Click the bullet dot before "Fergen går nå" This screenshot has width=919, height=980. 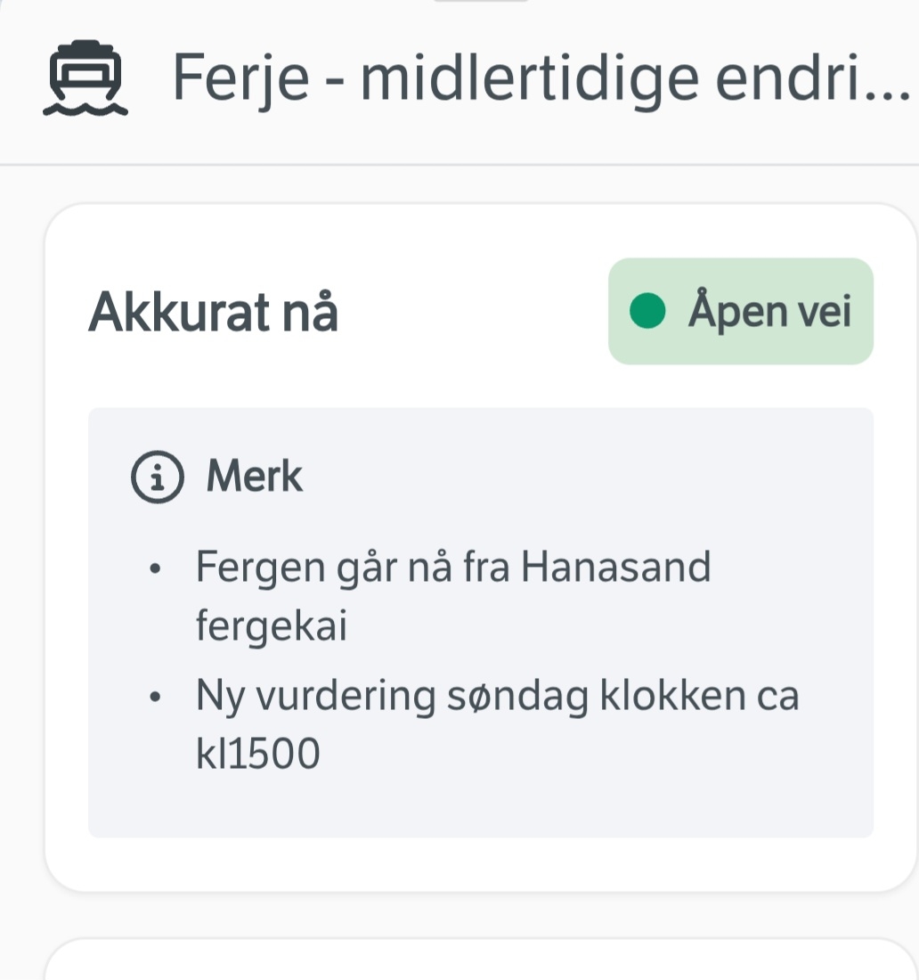pyautogui.click(x=157, y=569)
